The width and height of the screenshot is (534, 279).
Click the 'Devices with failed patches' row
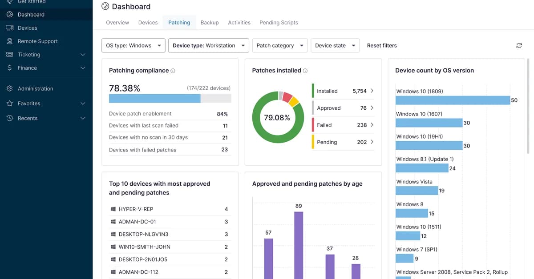coord(170,150)
